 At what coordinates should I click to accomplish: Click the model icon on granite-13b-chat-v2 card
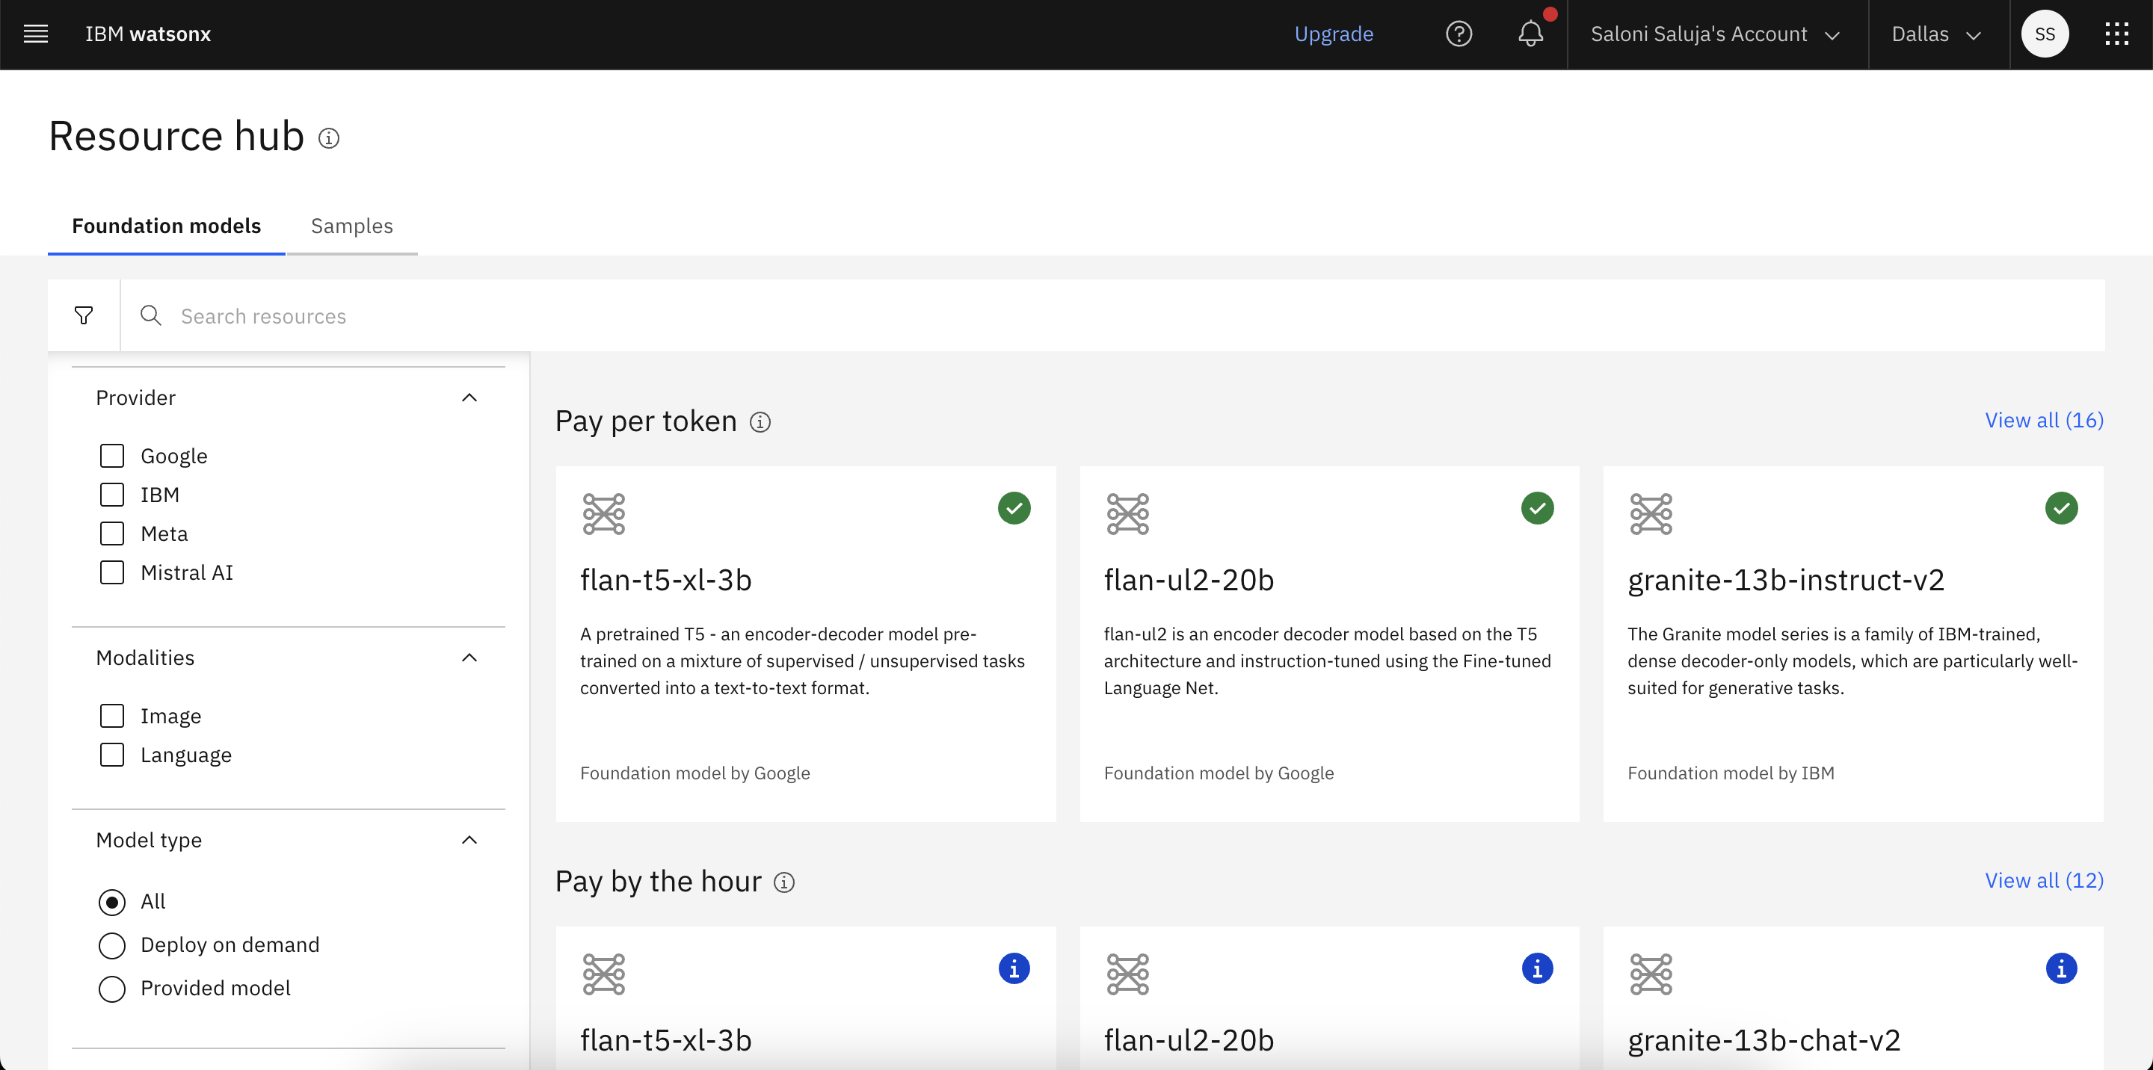pos(1651,974)
